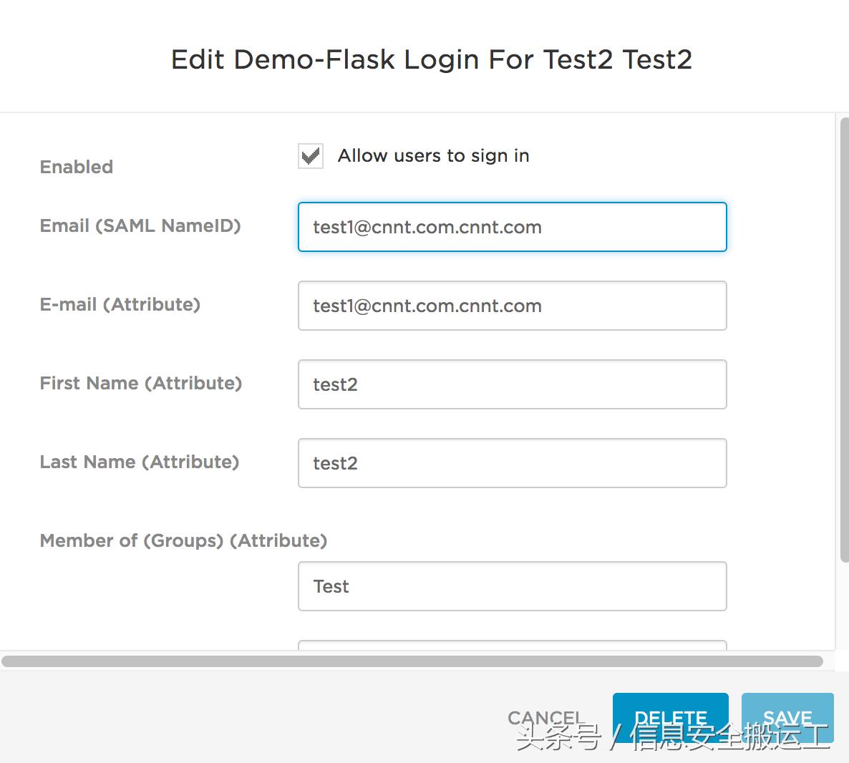Toggle the Allow users to sign in checkbox
Image resolution: width=849 pixels, height=763 pixels.
click(x=311, y=156)
